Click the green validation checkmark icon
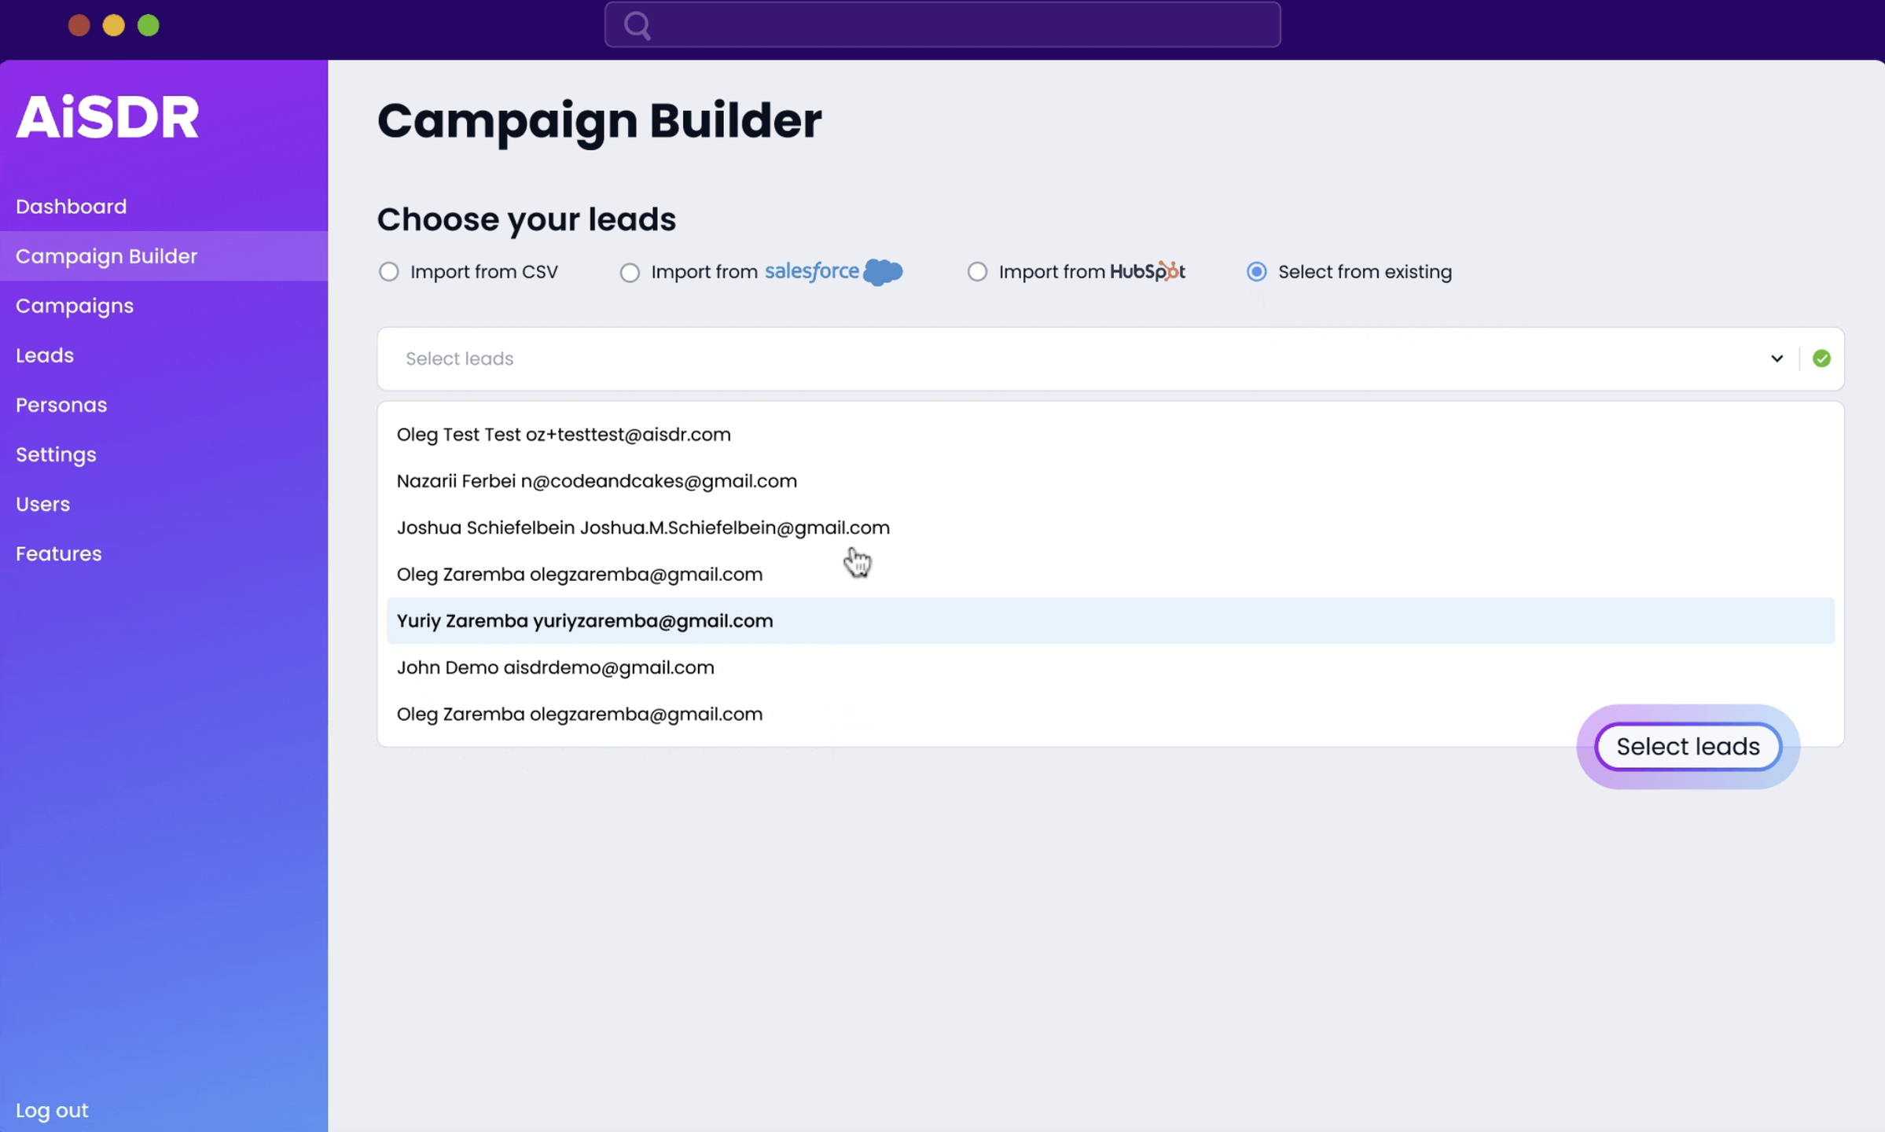 (x=1821, y=358)
